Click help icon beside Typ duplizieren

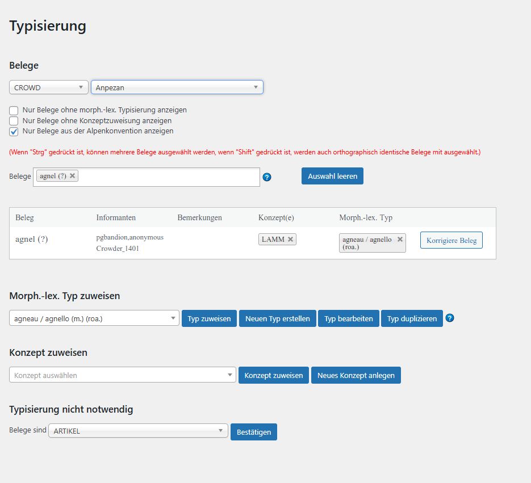(x=450, y=318)
